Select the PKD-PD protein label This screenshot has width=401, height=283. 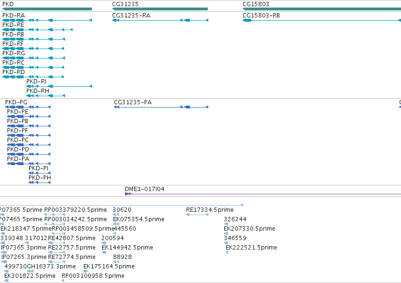18,150
